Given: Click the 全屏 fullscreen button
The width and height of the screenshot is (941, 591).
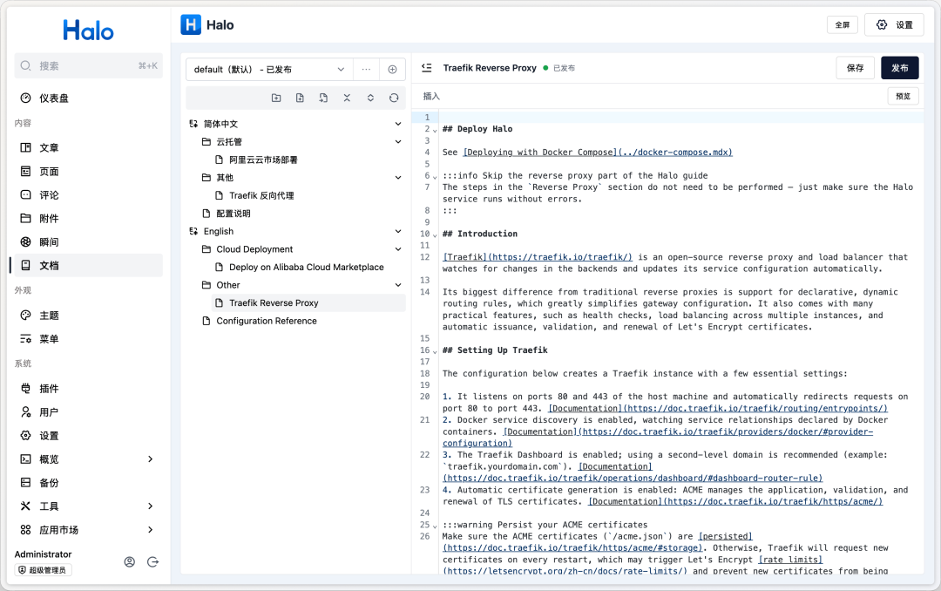Looking at the screenshot, I should (x=842, y=24).
